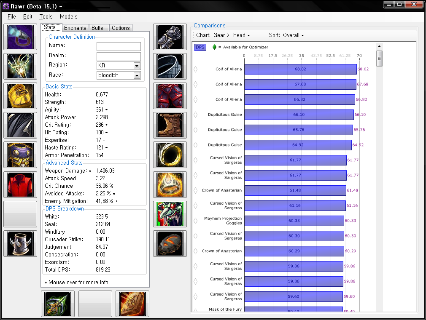Image resolution: width=426 pixels, height=320 pixels.
Task: Click the Crown of Anasterian 61.48 bar
Action: coord(295,190)
